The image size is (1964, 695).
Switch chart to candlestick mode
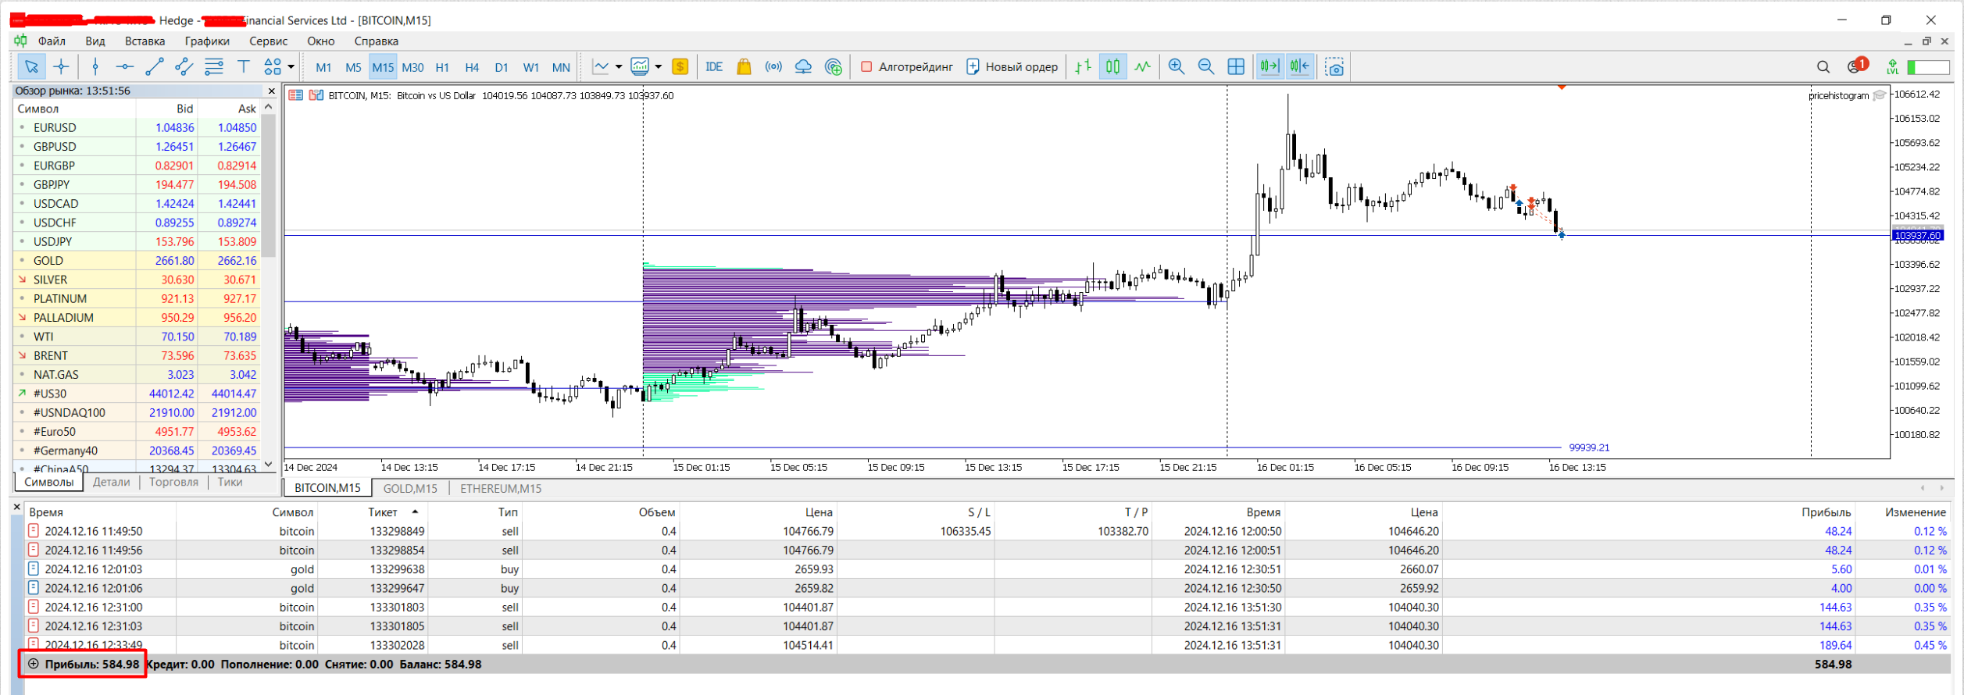coord(1113,67)
